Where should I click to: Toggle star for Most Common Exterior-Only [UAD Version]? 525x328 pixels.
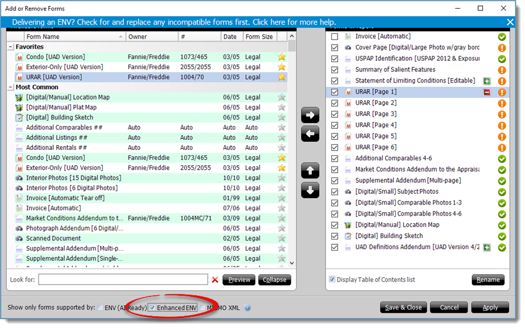(282, 168)
